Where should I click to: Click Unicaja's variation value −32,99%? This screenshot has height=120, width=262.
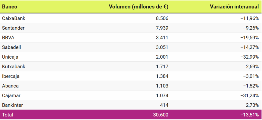point(249,57)
